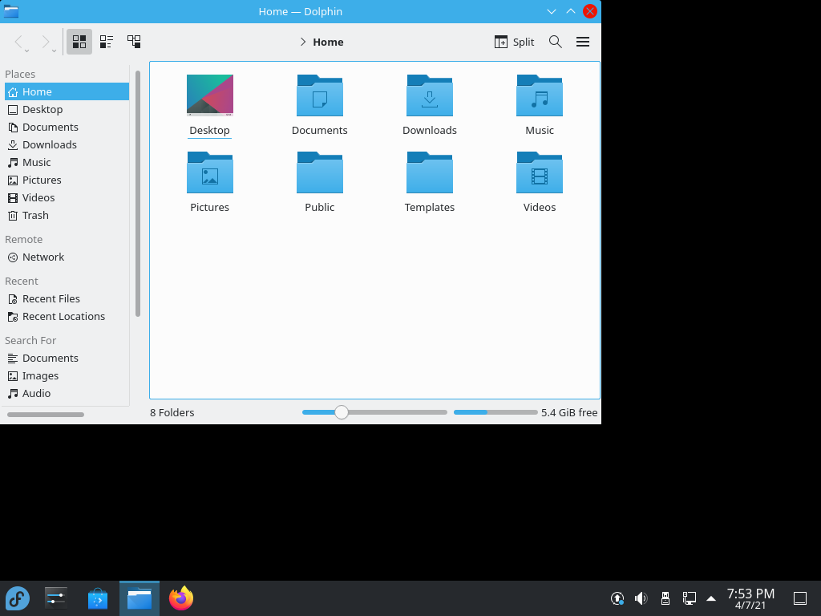Click the sidebar horizontal scrollbar

(x=46, y=415)
